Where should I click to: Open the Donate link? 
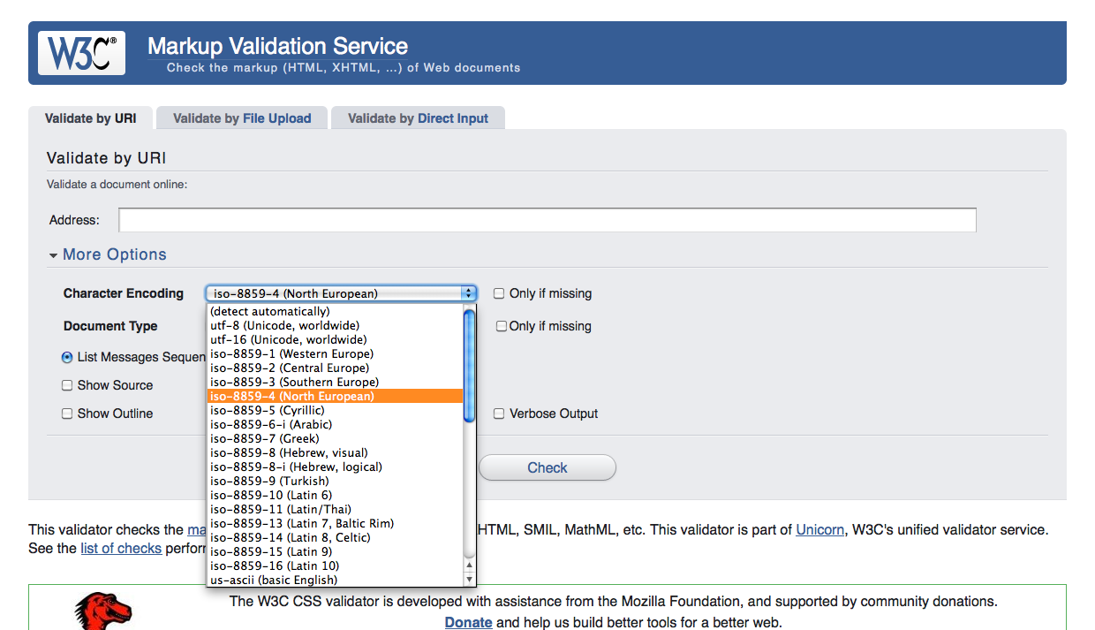pos(468,622)
